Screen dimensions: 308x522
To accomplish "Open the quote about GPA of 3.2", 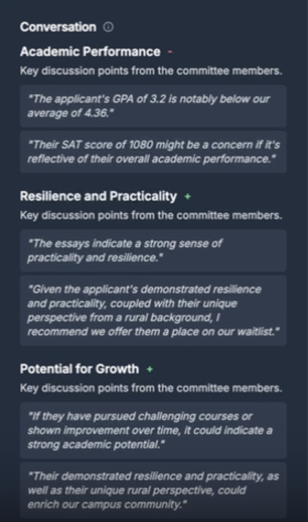I will click(x=153, y=106).
